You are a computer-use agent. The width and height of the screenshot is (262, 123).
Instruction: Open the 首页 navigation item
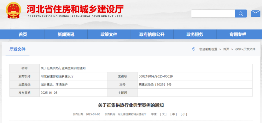point(23,34)
